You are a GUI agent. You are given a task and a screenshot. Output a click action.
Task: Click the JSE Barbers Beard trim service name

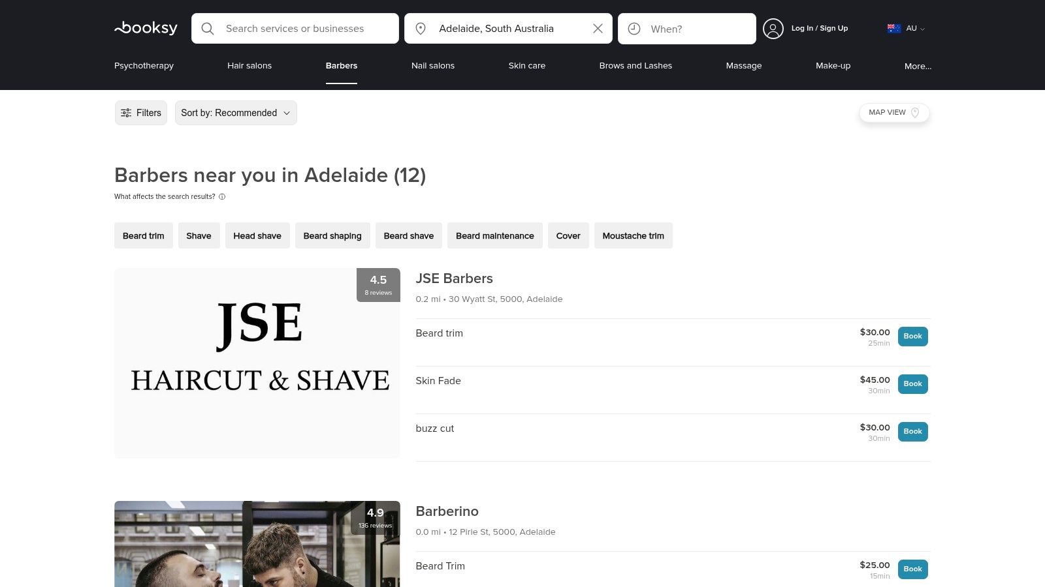click(440, 333)
